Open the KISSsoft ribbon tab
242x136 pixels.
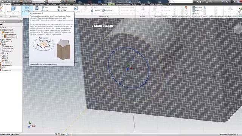143,4
